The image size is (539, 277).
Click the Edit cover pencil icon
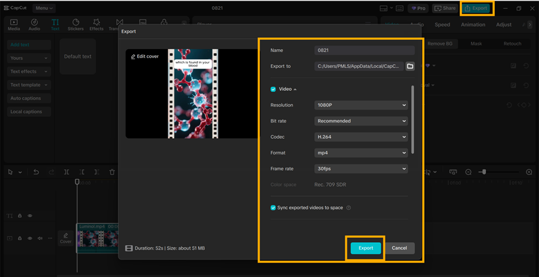[x=133, y=57]
